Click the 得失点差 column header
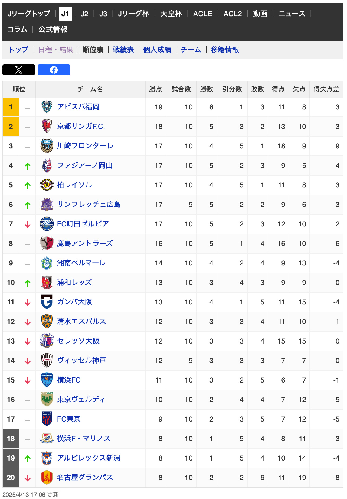The image size is (347, 499). click(326, 89)
